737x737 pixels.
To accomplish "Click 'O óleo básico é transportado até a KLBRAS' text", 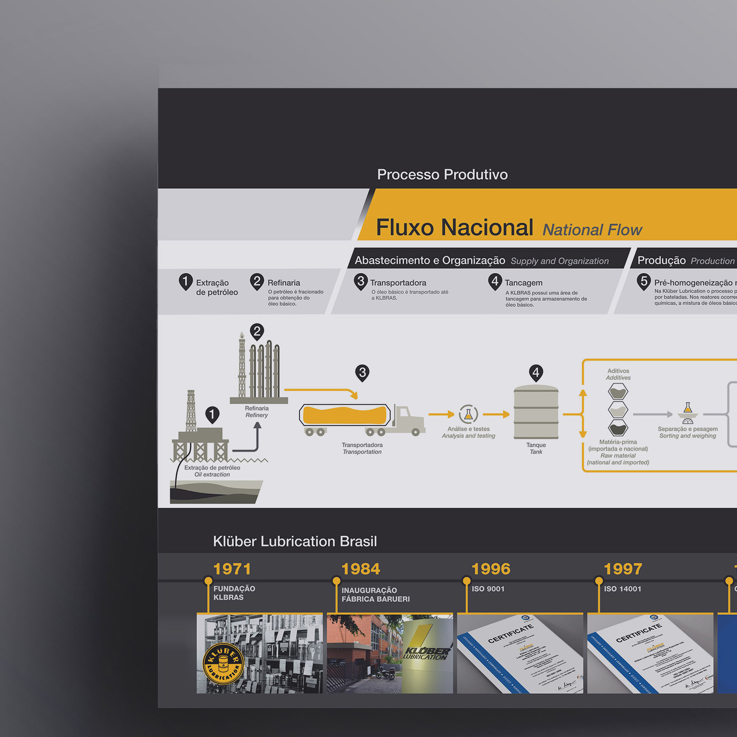I will pos(410,295).
